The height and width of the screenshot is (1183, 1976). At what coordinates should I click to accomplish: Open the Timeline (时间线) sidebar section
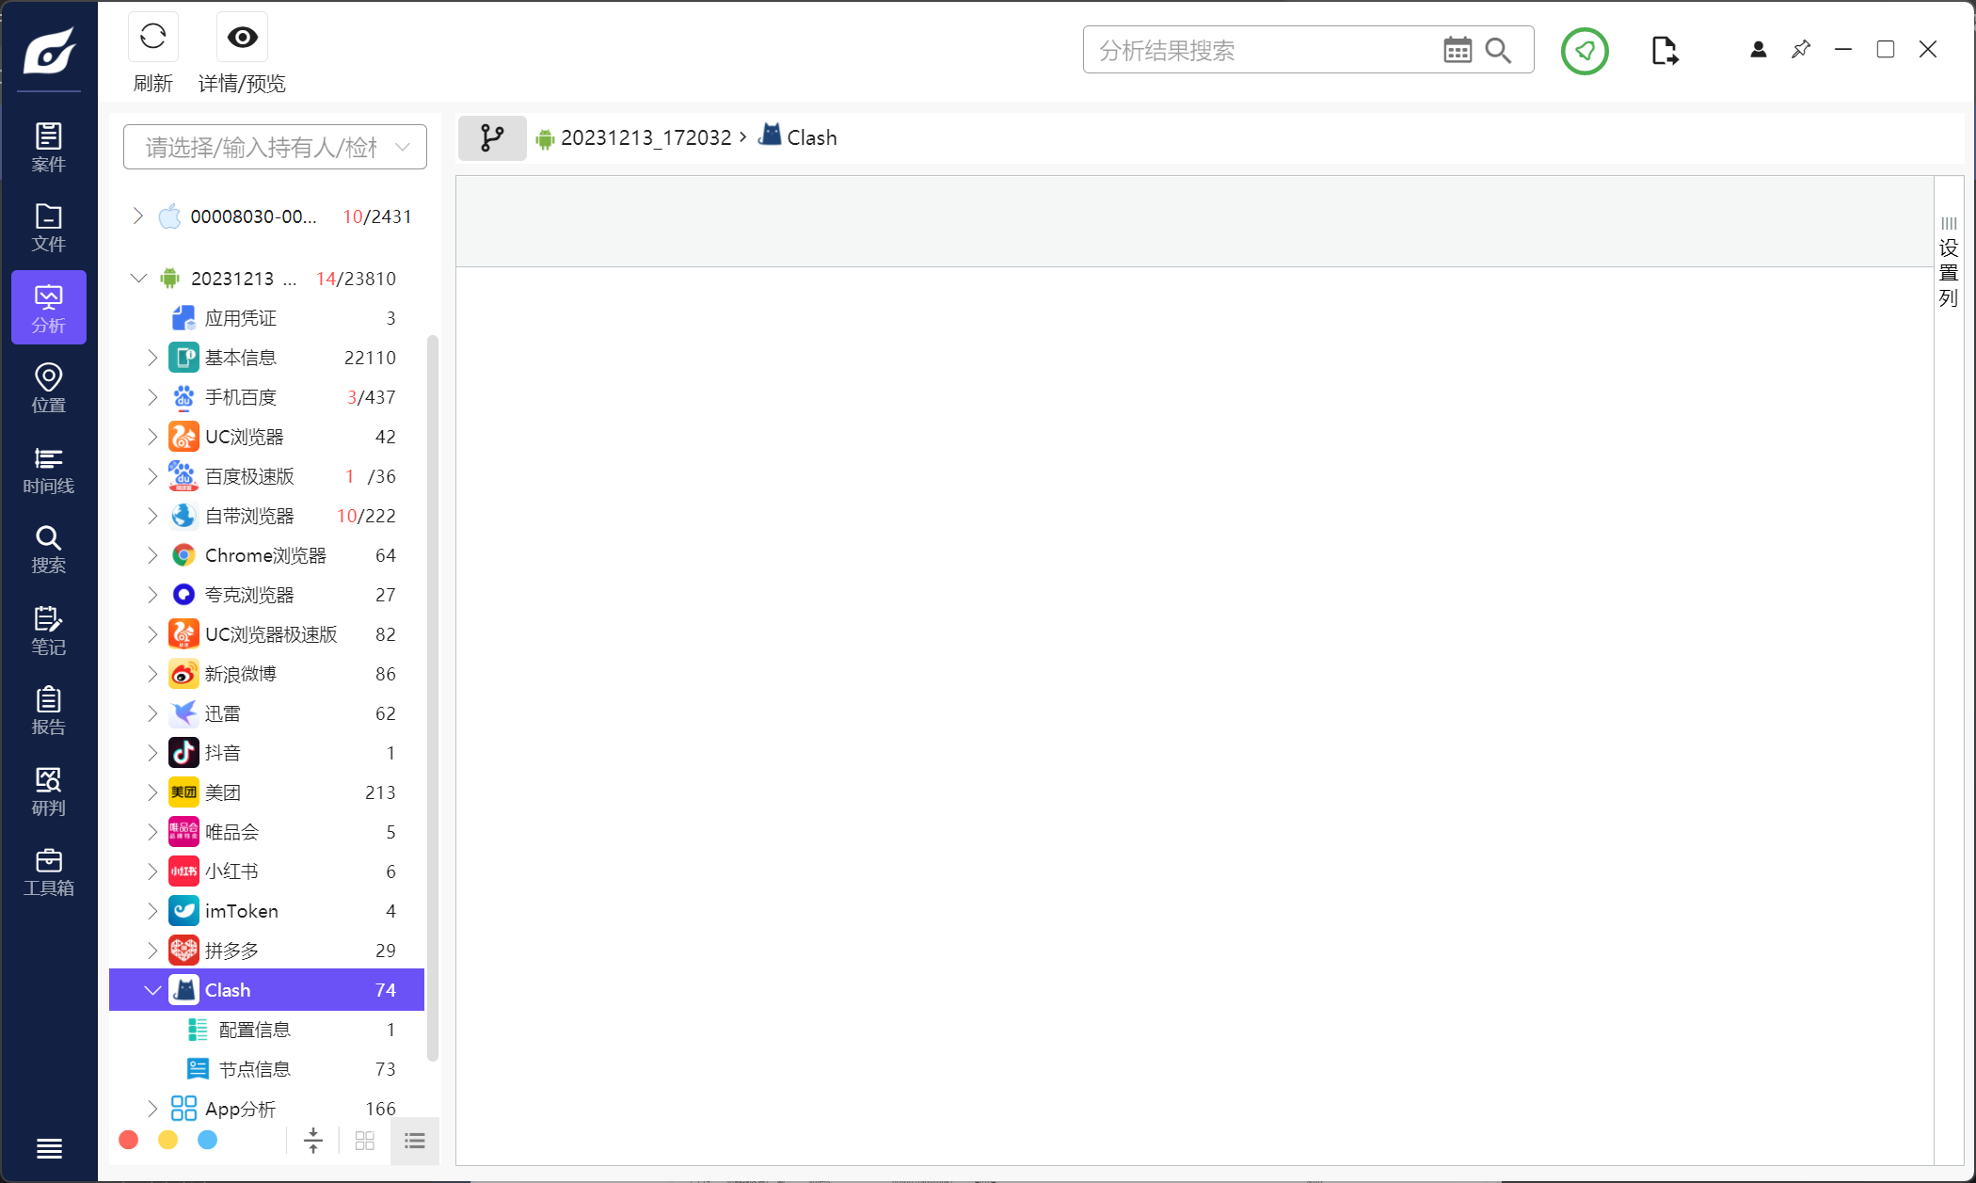[49, 470]
